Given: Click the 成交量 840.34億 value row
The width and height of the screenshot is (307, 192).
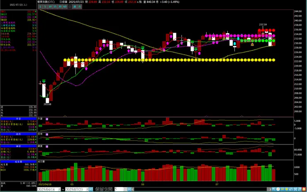Looking at the screenshot, I should (18, 164).
